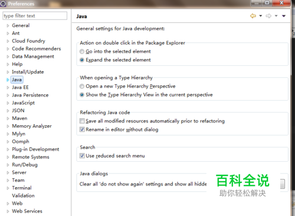The height and width of the screenshot is (216, 295).
Task: Expand the Data Management node arrow
Action: (8, 57)
